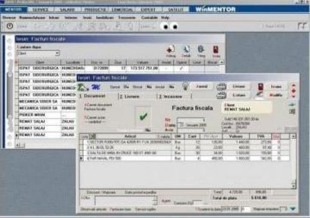Open the MENTOR module tab

coord(13,10)
